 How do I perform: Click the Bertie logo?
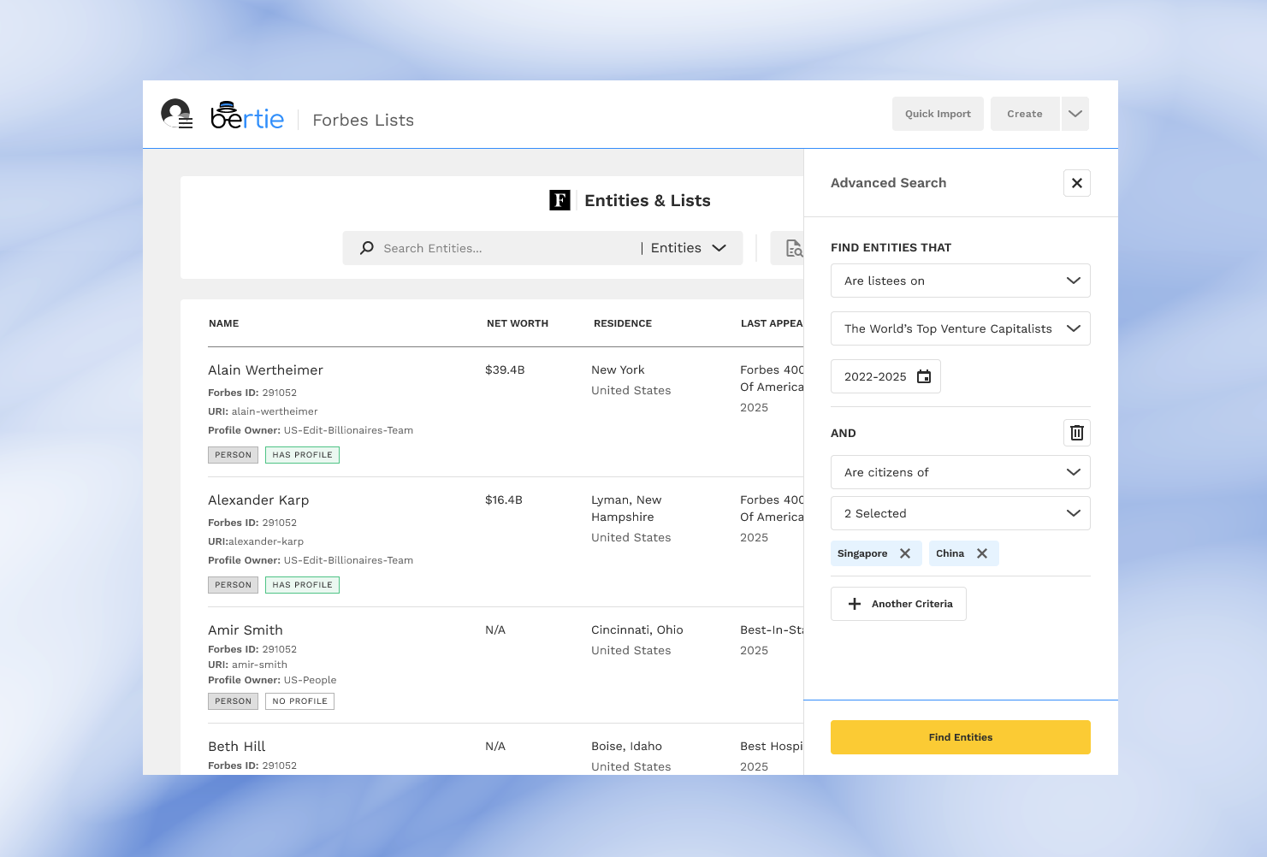click(247, 115)
